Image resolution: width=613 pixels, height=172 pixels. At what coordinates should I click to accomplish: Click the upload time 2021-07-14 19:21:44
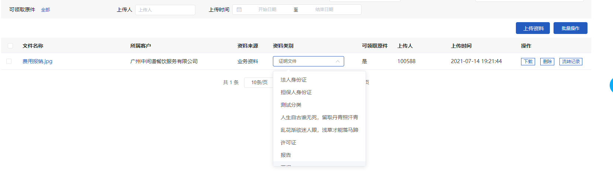click(476, 61)
